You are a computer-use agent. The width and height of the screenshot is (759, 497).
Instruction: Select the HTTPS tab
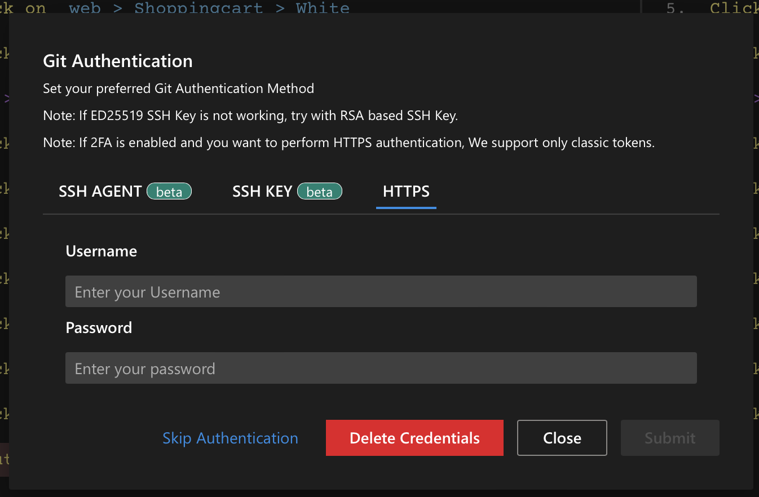pyautogui.click(x=406, y=192)
